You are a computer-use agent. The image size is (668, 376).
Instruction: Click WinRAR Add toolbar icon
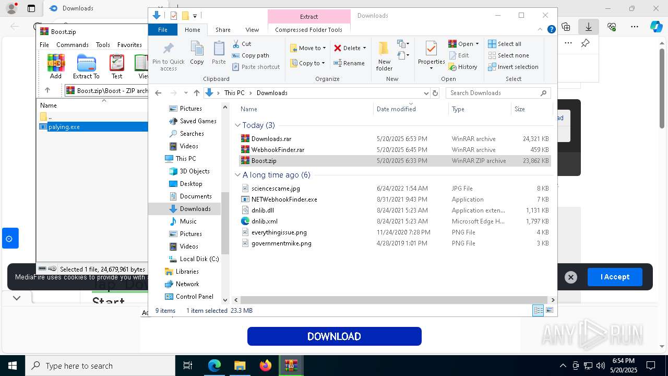click(56, 66)
